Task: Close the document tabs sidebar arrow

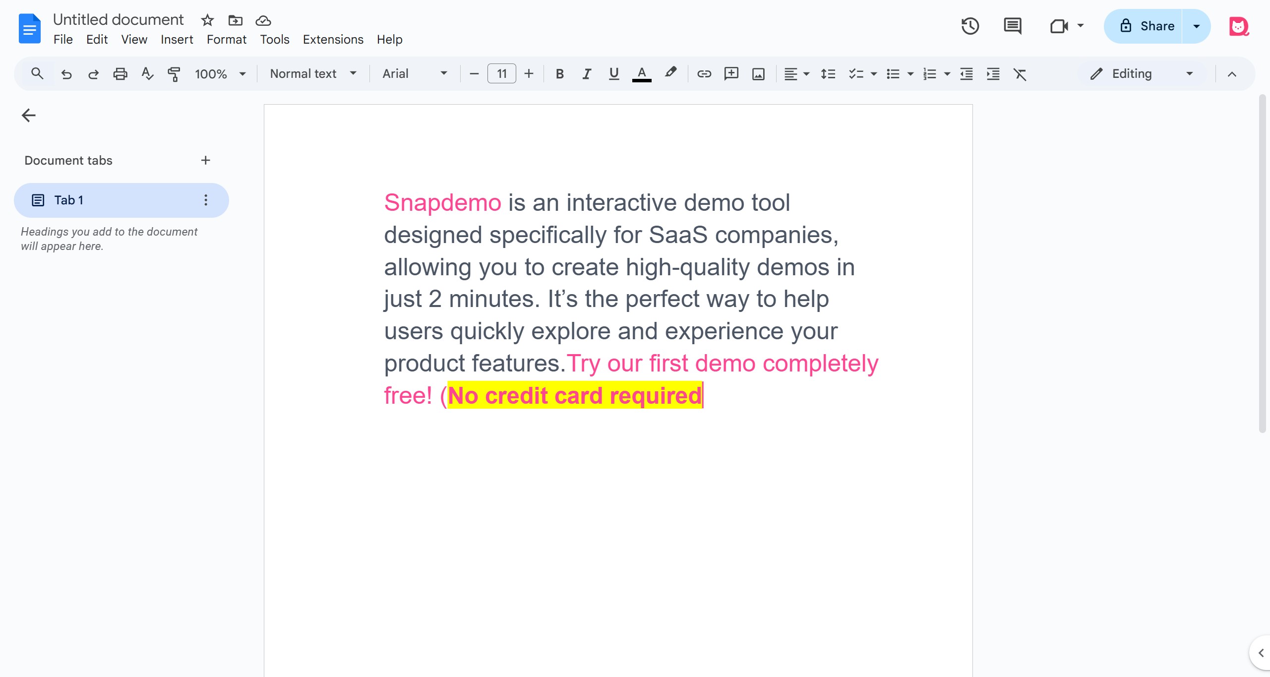Action: [29, 116]
